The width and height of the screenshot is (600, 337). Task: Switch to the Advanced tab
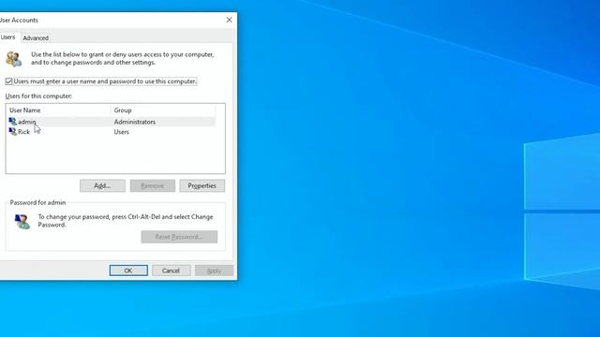tap(36, 37)
